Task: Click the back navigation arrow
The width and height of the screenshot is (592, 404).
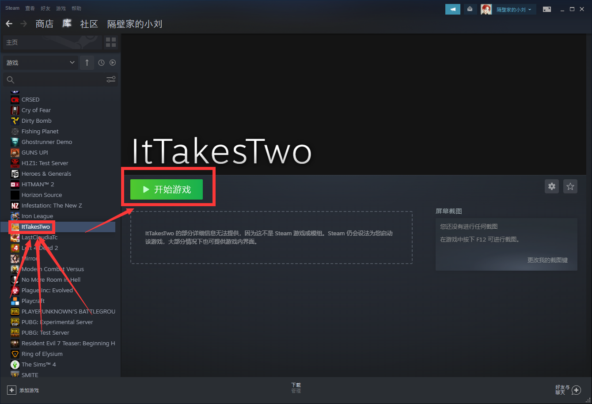Action: coord(9,24)
